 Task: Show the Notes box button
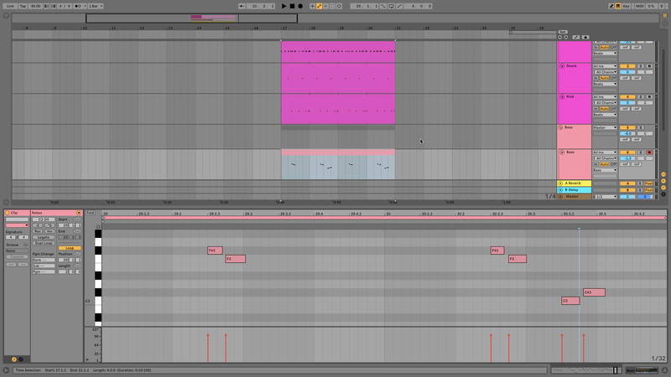click(x=14, y=359)
